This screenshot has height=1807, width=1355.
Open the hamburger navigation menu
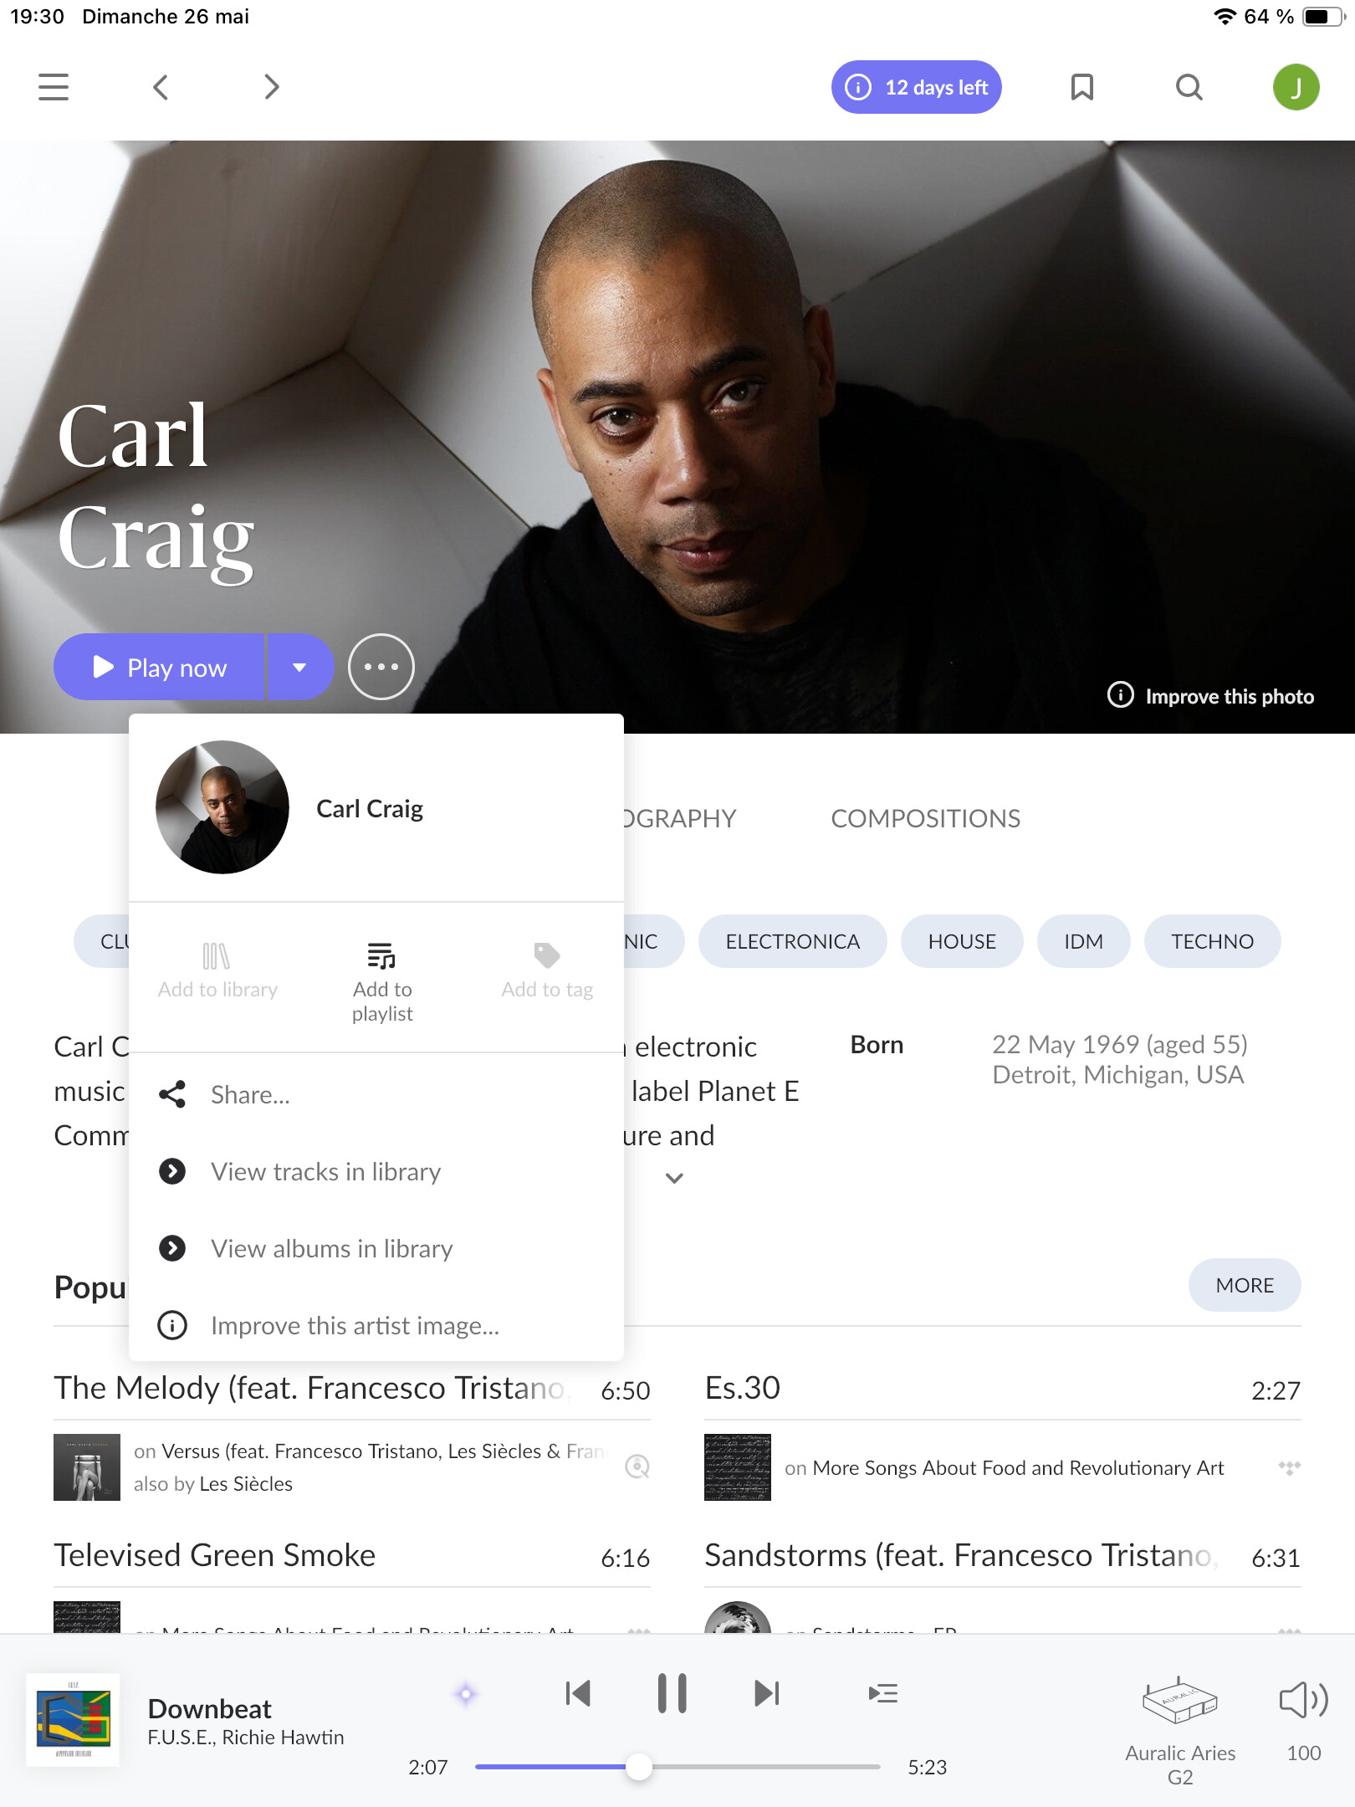(x=54, y=87)
